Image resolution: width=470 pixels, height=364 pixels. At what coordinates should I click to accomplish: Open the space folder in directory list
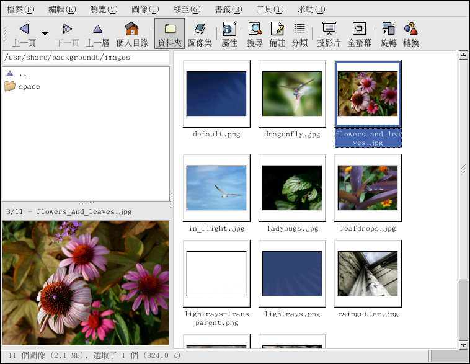[29, 87]
